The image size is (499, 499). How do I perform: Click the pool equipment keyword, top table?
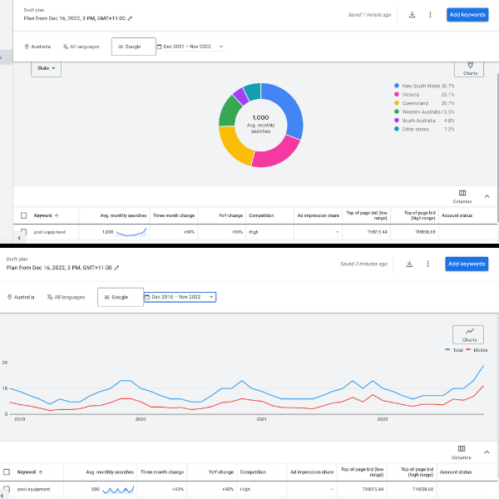point(50,232)
